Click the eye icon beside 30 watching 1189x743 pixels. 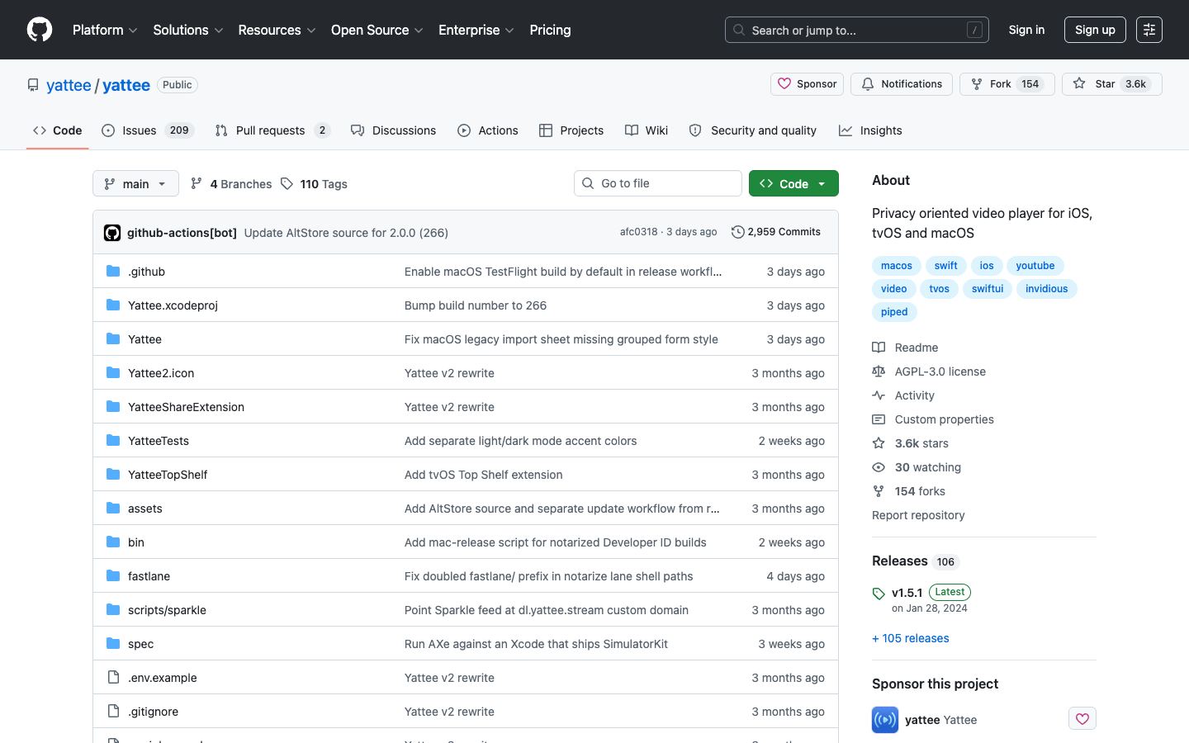pos(879,467)
